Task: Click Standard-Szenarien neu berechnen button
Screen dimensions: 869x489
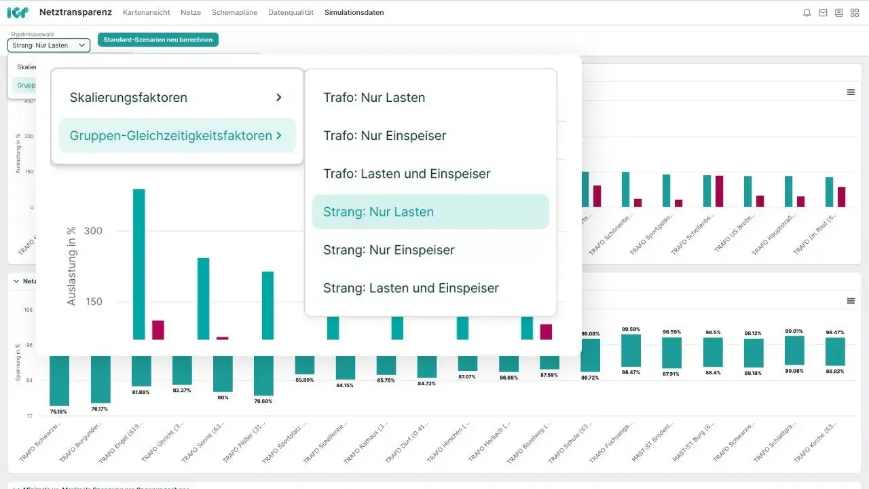Action: [x=158, y=39]
